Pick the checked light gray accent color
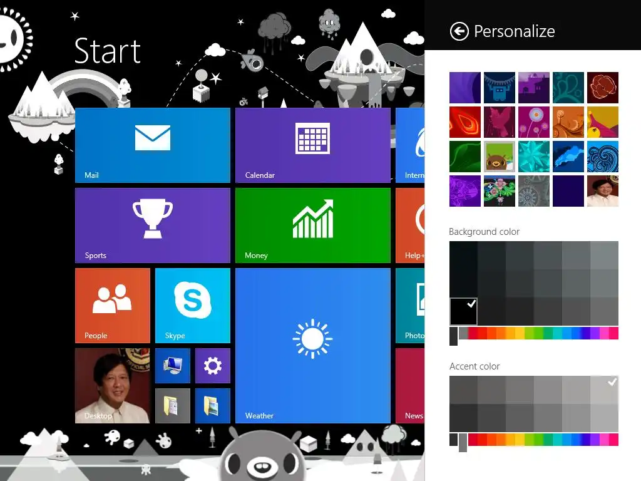Screen dimensions: 641x481 coord(604,390)
